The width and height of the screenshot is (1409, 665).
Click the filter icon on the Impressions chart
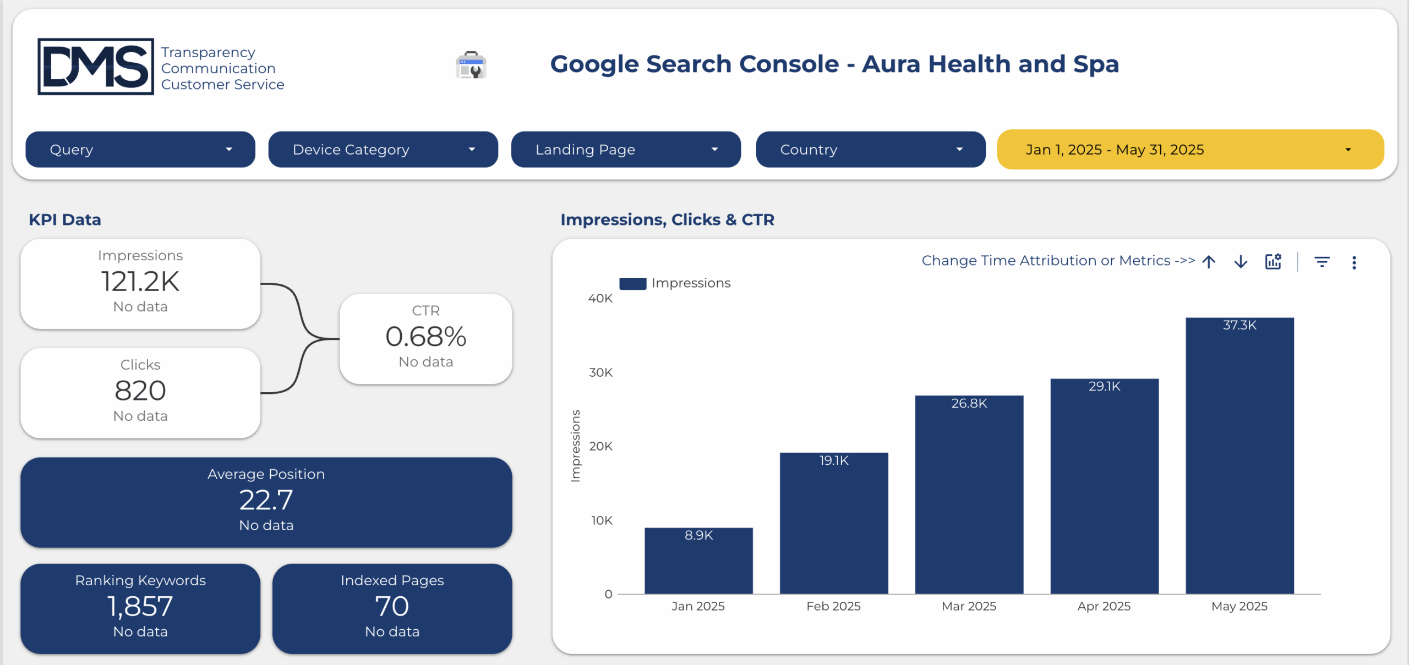click(x=1323, y=261)
